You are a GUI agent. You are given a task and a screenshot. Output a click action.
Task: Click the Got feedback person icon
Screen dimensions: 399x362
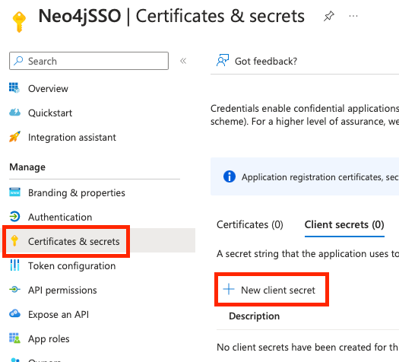point(223,61)
